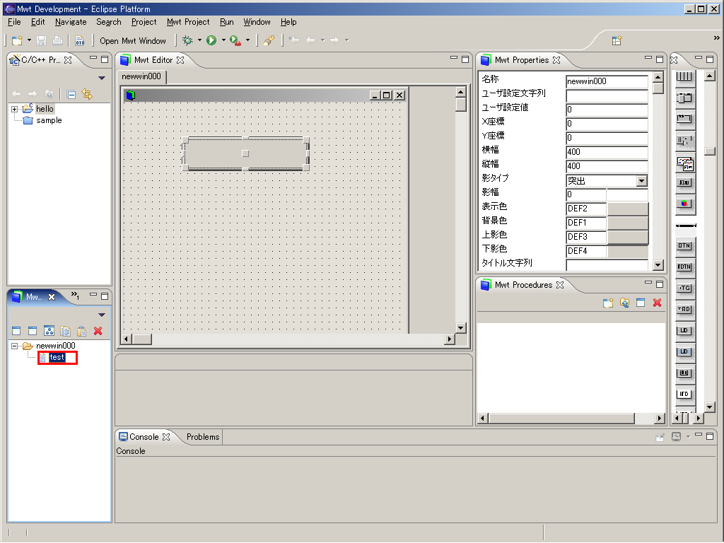Open the New wizard dropdown arrow
This screenshot has width=724, height=543.
pyautogui.click(x=29, y=40)
